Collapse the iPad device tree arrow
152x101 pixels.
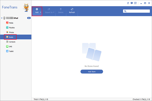2,18
